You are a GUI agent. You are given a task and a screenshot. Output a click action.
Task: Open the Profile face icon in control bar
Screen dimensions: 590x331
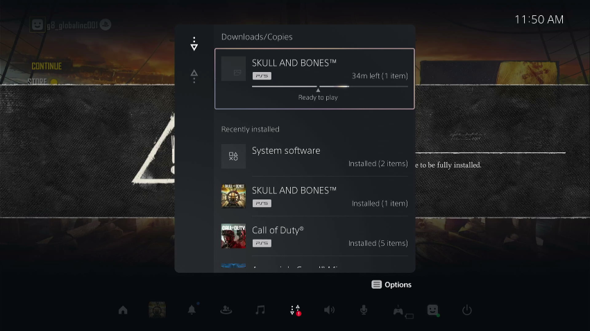pyautogui.click(x=432, y=310)
